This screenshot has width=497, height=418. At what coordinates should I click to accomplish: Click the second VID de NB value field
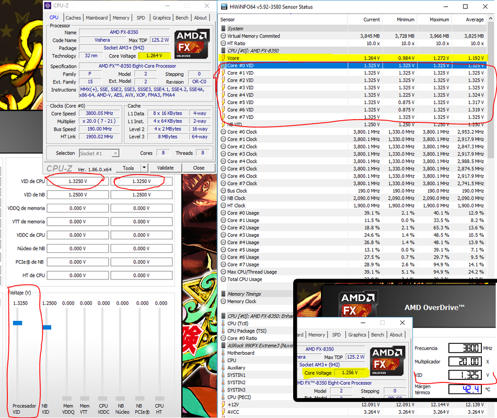click(x=142, y=194)
